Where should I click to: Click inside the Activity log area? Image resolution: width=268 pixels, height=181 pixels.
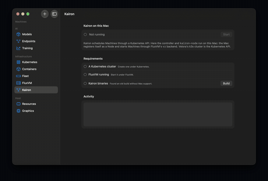(x=158, y=114)
